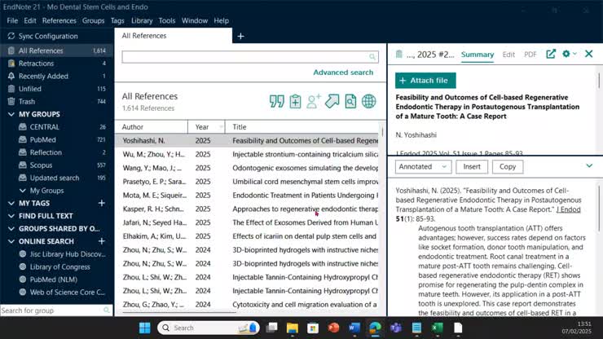Click the J Endod journal link
The image size is (603, 339).
click(x=569, y=209)
